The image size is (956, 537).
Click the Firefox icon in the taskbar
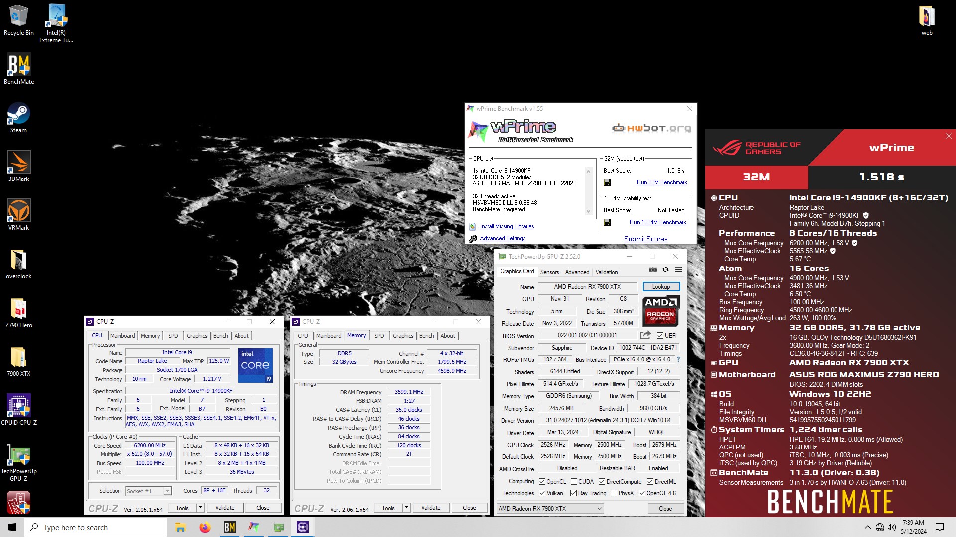coord(205,527)
